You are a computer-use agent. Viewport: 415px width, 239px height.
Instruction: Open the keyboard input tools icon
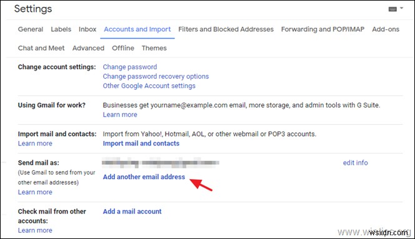point(392,9)
